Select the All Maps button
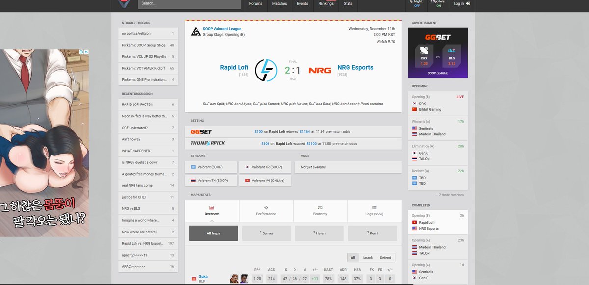Image resolution: width=589 pixels, height=285 pixels. pyautogui.click(x=214, y=233)
